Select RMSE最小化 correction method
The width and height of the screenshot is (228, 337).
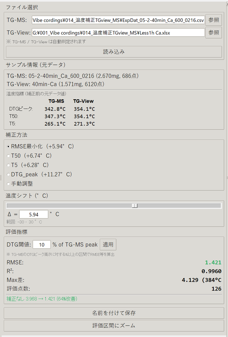click(x=40, y=147)
